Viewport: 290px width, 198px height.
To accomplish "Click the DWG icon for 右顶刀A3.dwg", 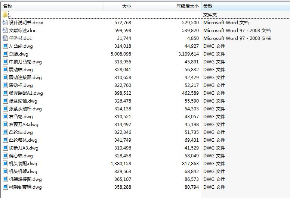I will (5, 125).
